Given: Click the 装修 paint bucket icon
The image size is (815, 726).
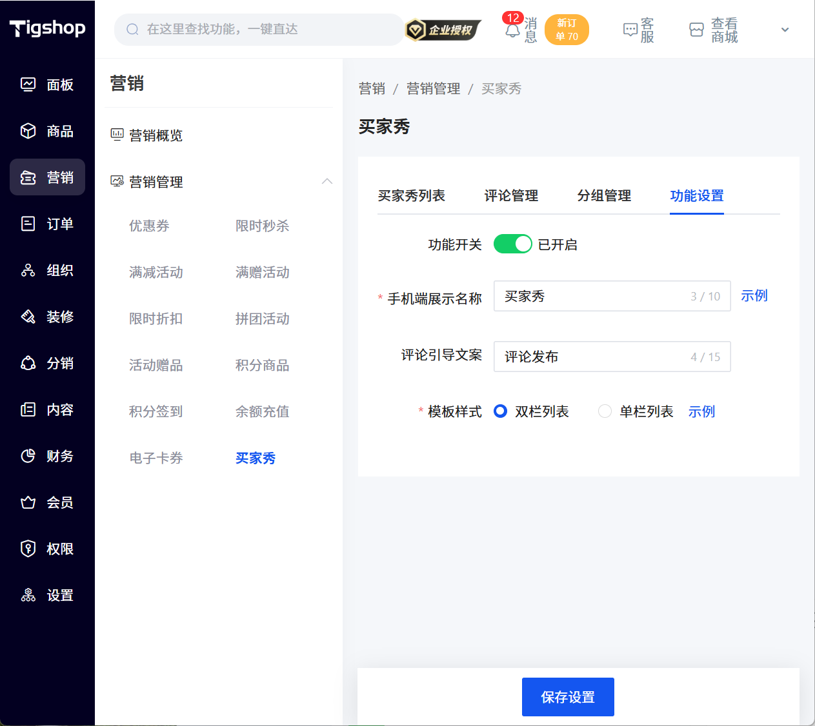Looking at the screenshot, I should coord(28,317).
